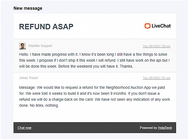This screenshot has height=139, width=188.
Task: Click the 1:52 pm message timestamp
Action: coord(156,46)
